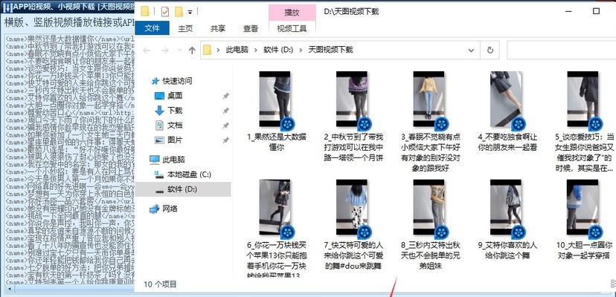This screenshot has height=297, width=616.
Task: Click the Forward navigation arrow
Action: (x=165, y=50)
